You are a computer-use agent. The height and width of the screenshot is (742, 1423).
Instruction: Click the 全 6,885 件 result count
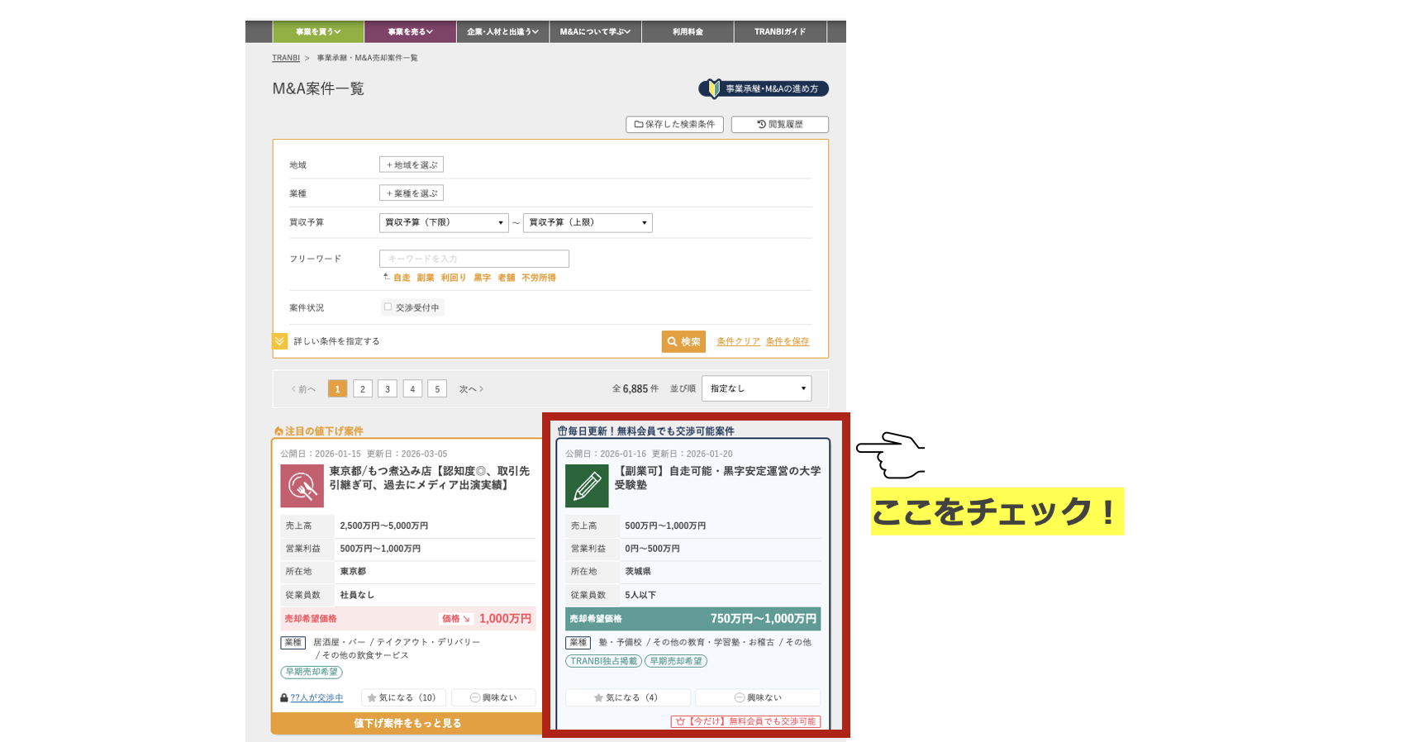(x=635, y=388)
